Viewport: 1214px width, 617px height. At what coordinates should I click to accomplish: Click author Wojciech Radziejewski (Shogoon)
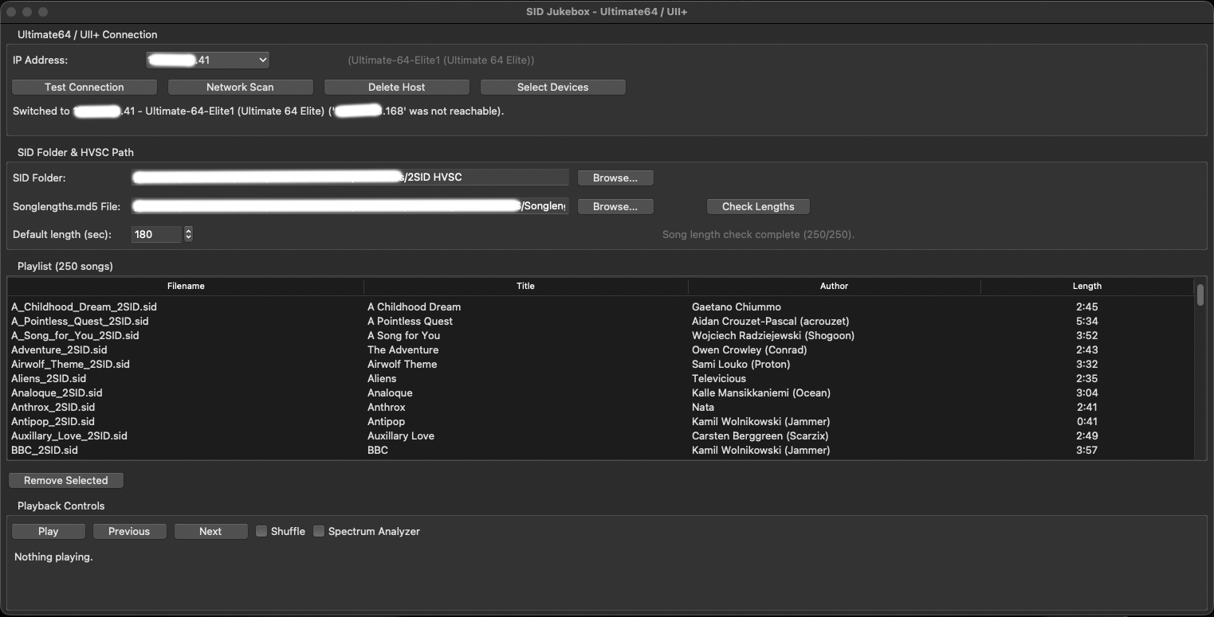[773, 335]
